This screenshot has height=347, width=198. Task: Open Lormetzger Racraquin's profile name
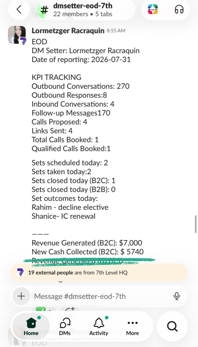(x=68, y=31)
